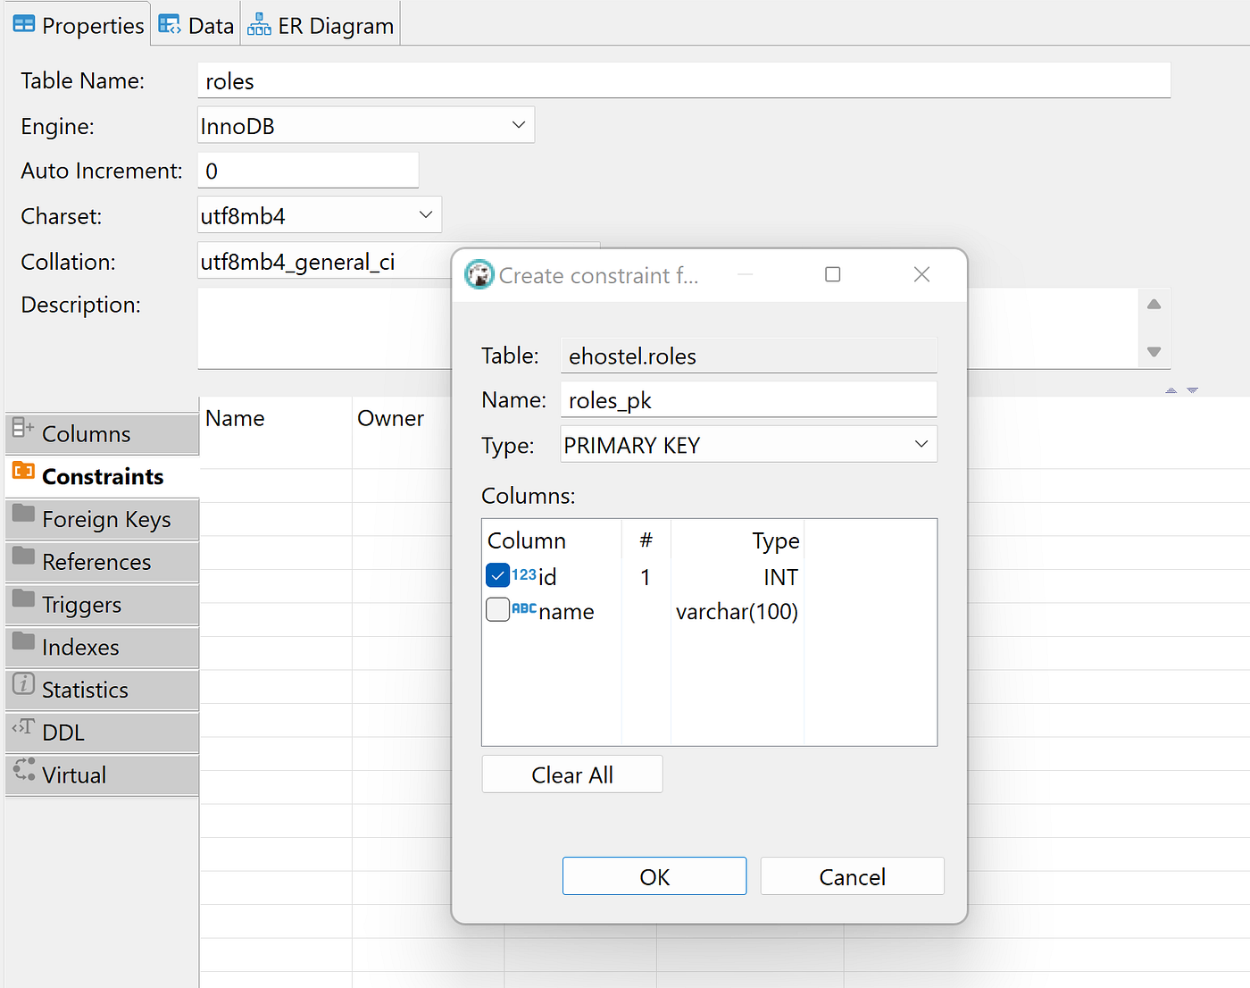Enable the name column for the constraint
The width and height of the screenshot is (1250, 988).
tap(497, 609)
